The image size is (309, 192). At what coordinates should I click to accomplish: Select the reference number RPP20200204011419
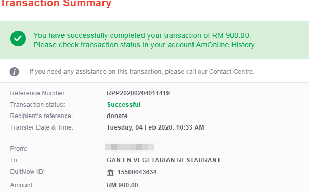(x=138, y=93)
